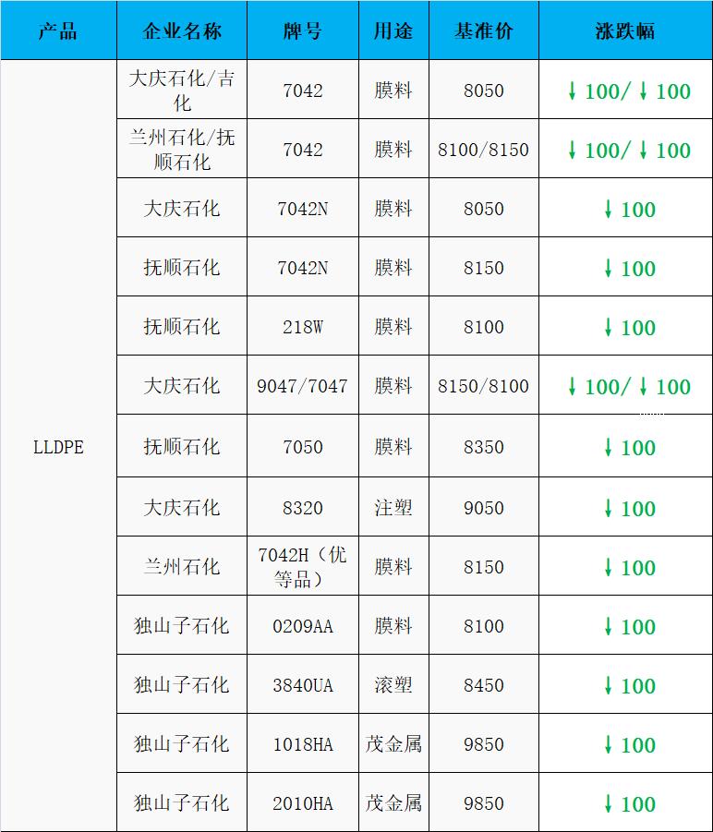Viewport: 713px width, 832px height.
Task: Select the 企业名称 column header
Action: click(182, 31)
